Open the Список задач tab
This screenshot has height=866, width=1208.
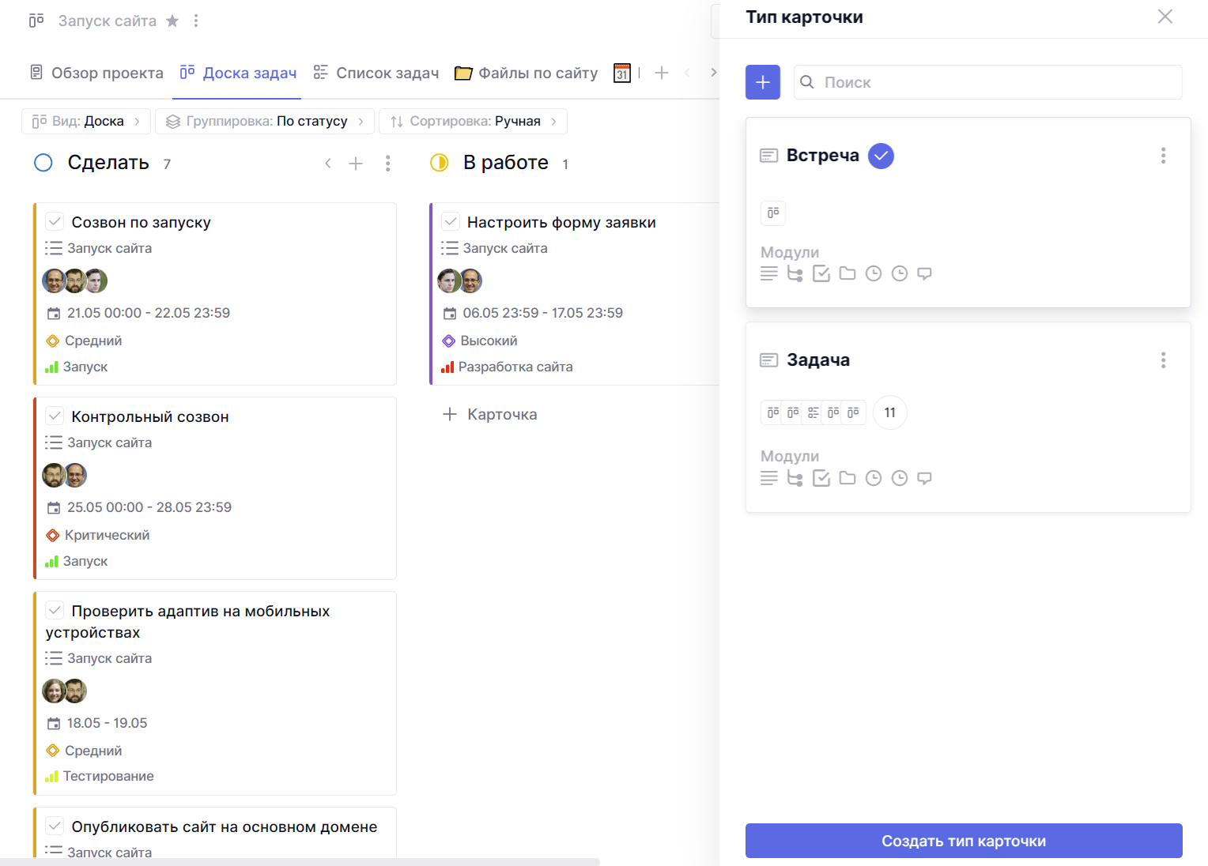pos(376,73)
